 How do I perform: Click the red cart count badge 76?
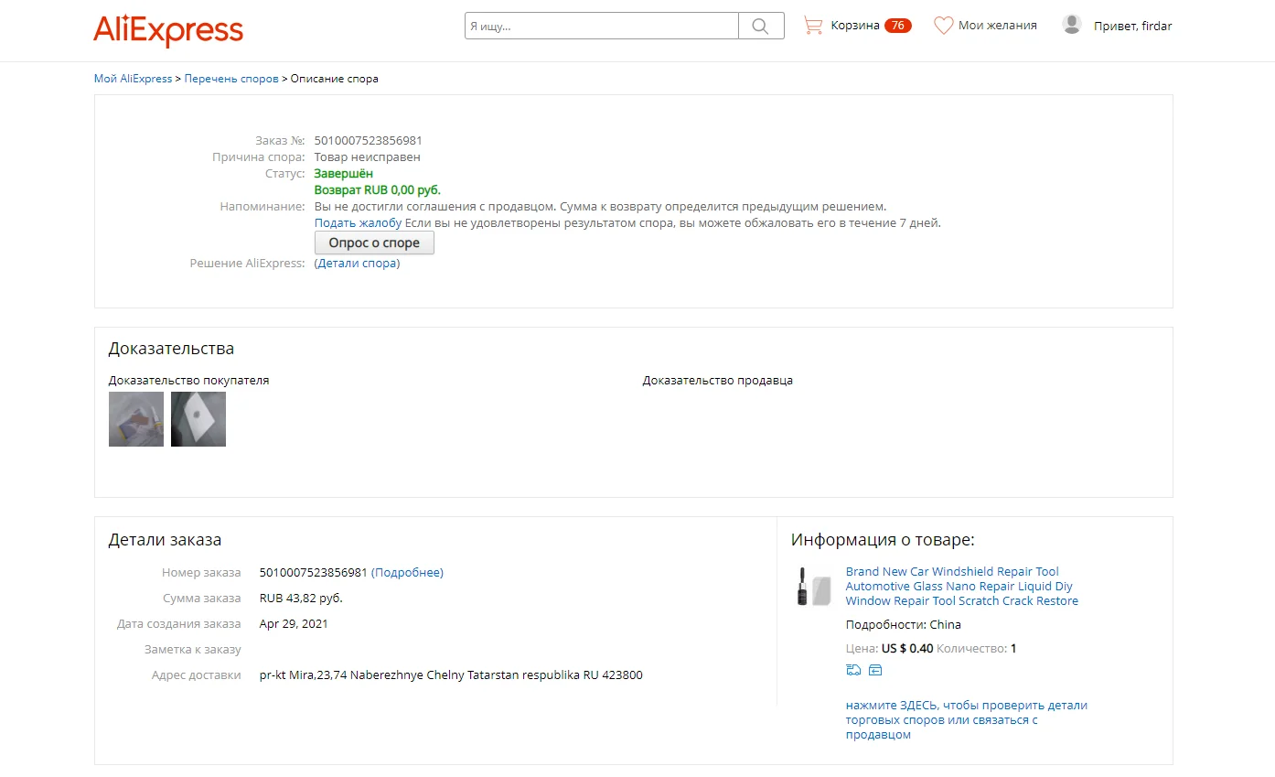pos(898,26)
